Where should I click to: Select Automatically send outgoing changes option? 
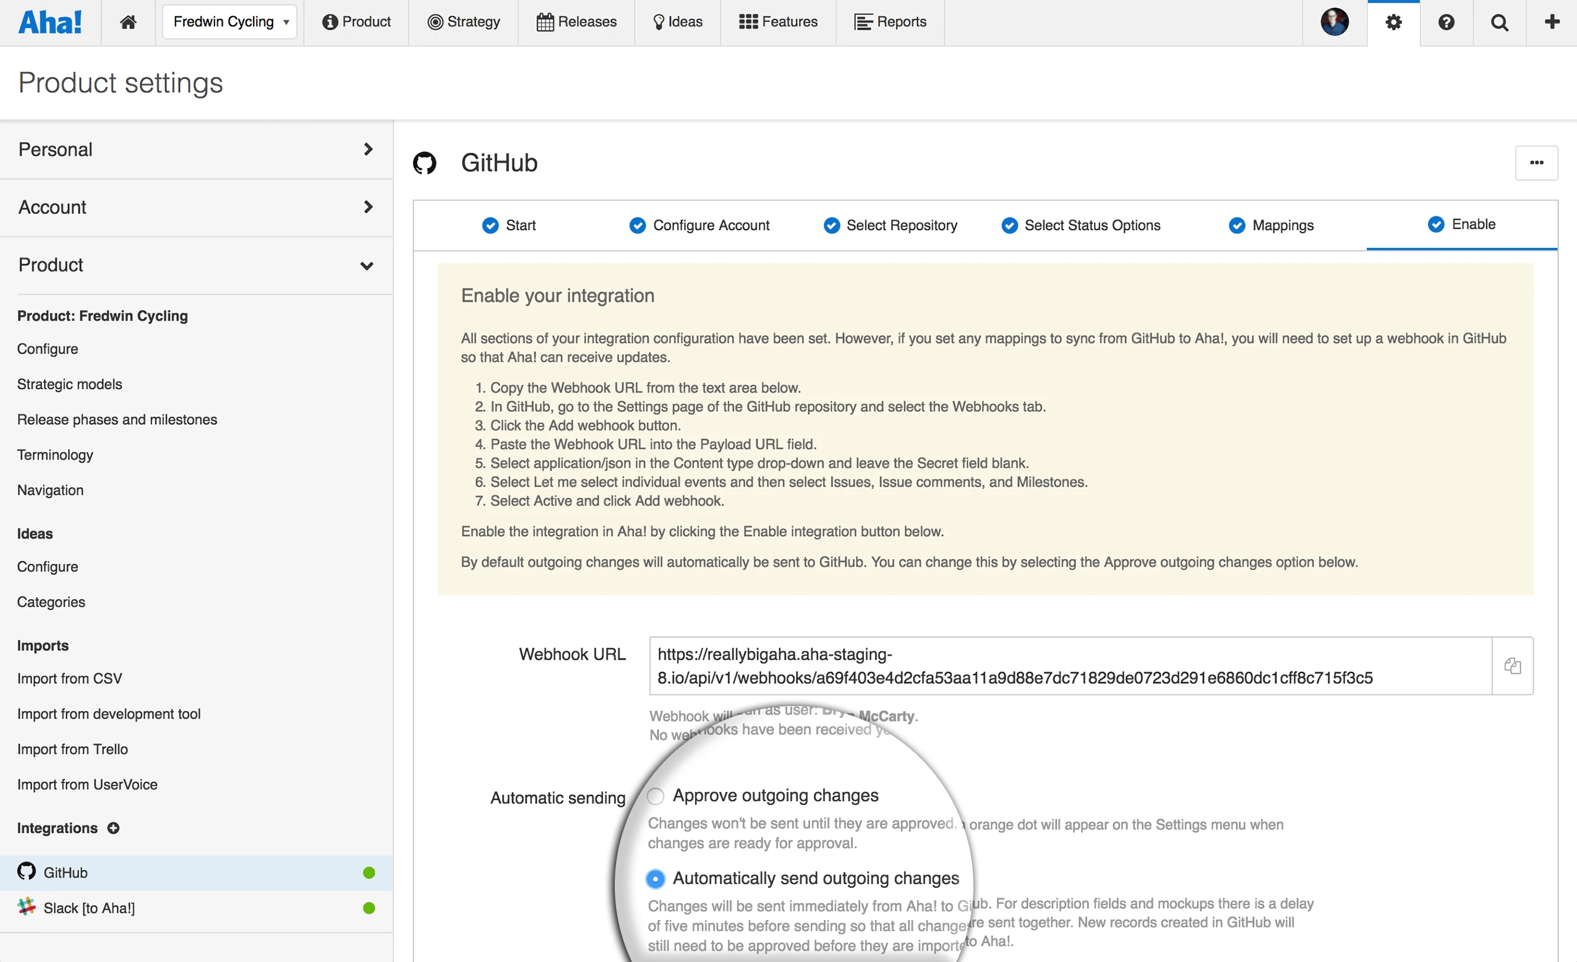pos(656,879)
